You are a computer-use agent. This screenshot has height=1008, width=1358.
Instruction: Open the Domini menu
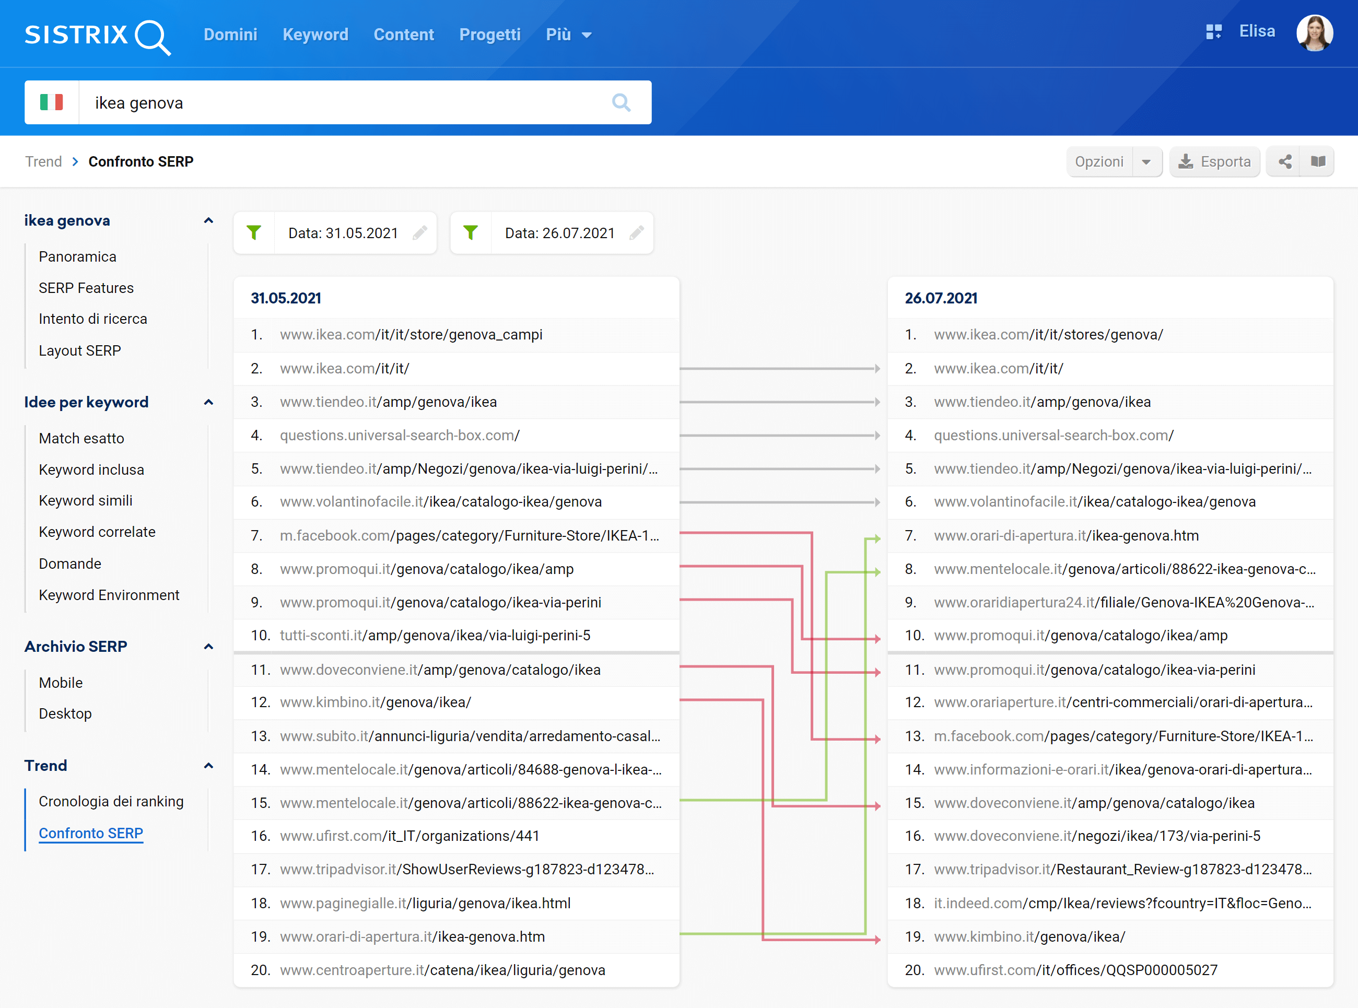[x=230, y=35]
